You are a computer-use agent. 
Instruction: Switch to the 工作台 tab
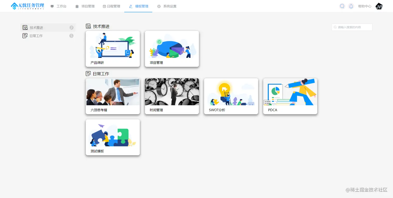pyautogui.click(x=58, y=6)
